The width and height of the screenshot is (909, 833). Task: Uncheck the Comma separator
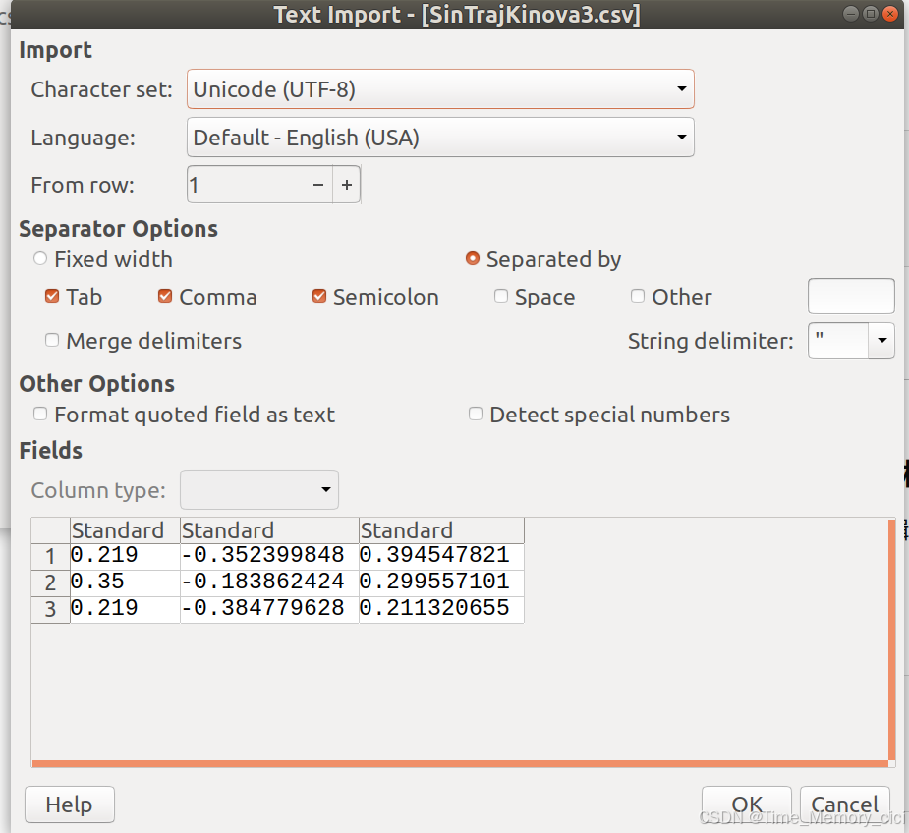click(x=164, y=296)
